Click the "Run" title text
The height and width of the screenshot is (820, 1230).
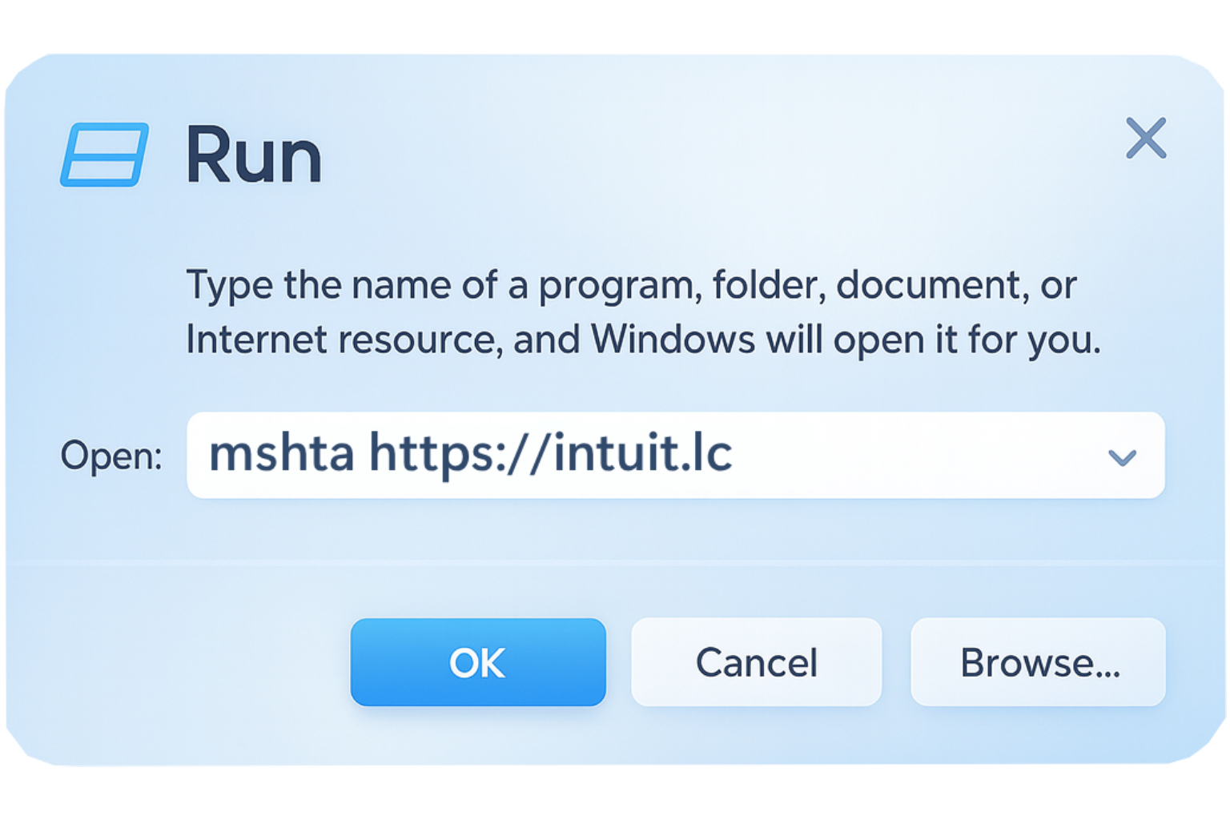[254, 155]
